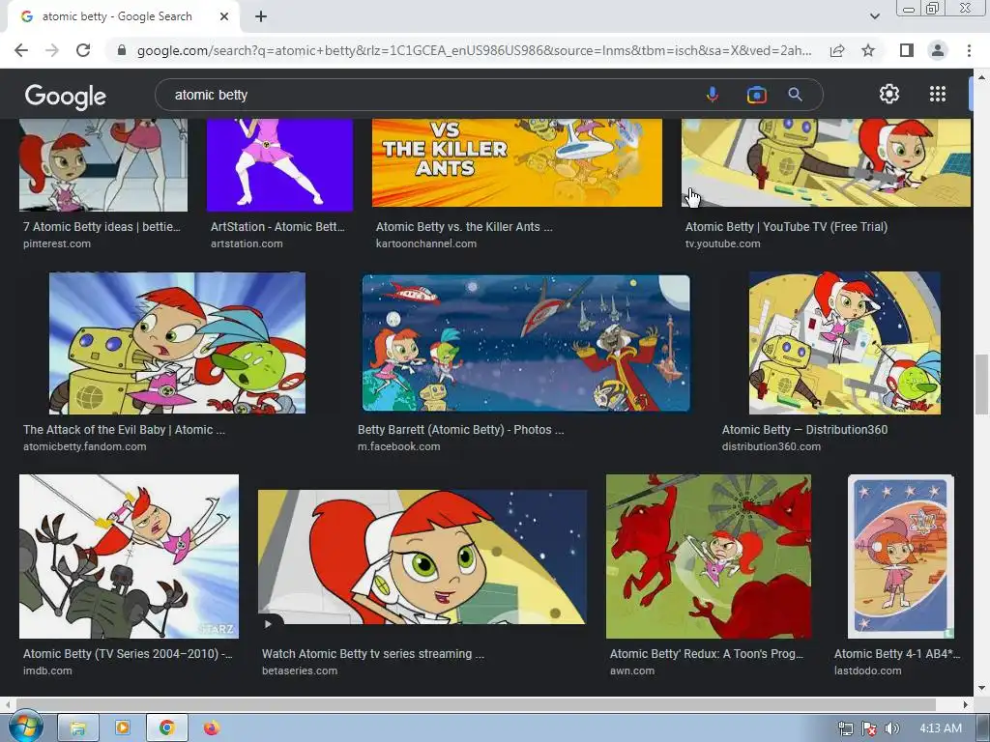Screen dimensions: 990x742
Task: Click the m.facebook.com source text
Action: (x=399, y=446)
